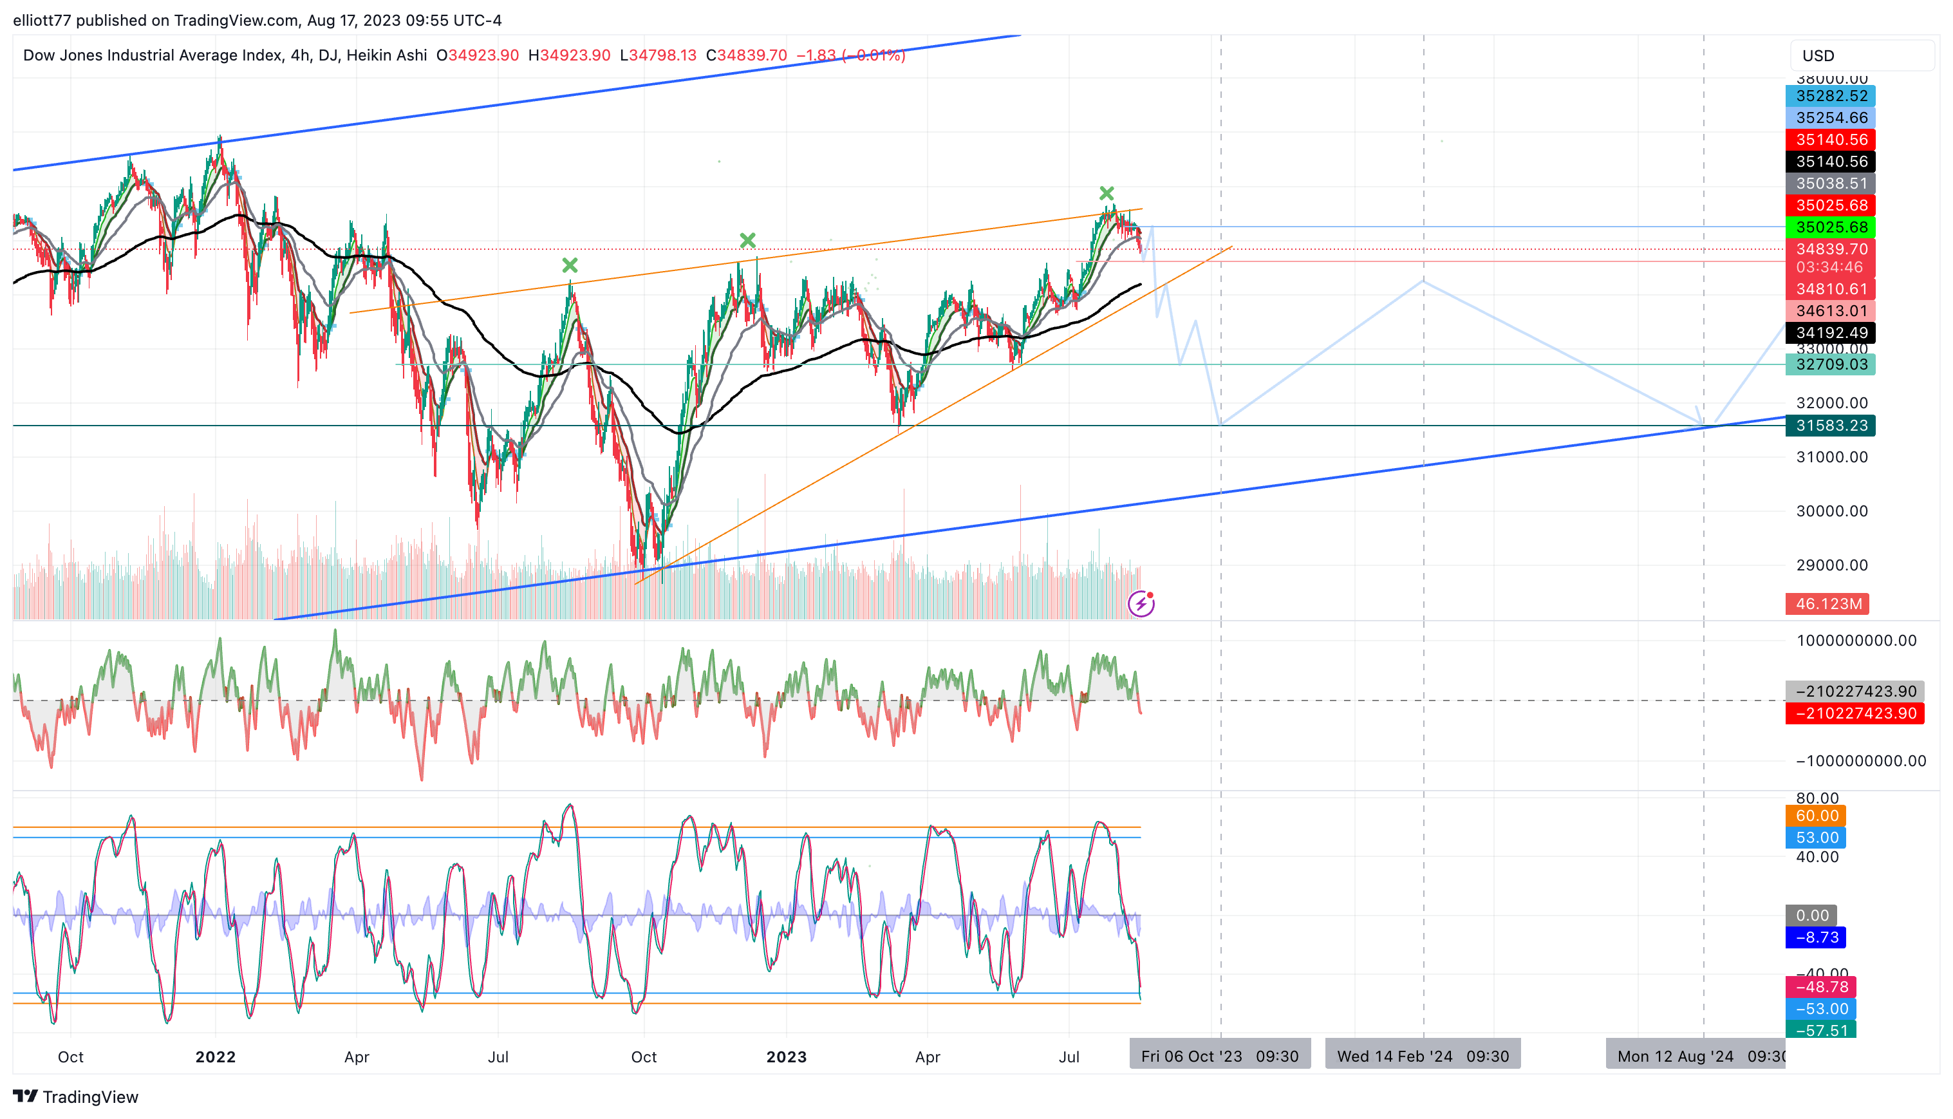Screen dimensions: 1953x1119
Task: Click the 31583.23 dark teal price label
Action: tap(1830, 426)
